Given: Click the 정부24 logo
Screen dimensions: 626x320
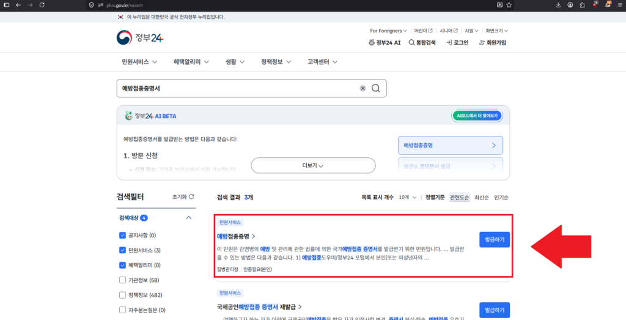Looking at the screenshot, I should point(140,38).
